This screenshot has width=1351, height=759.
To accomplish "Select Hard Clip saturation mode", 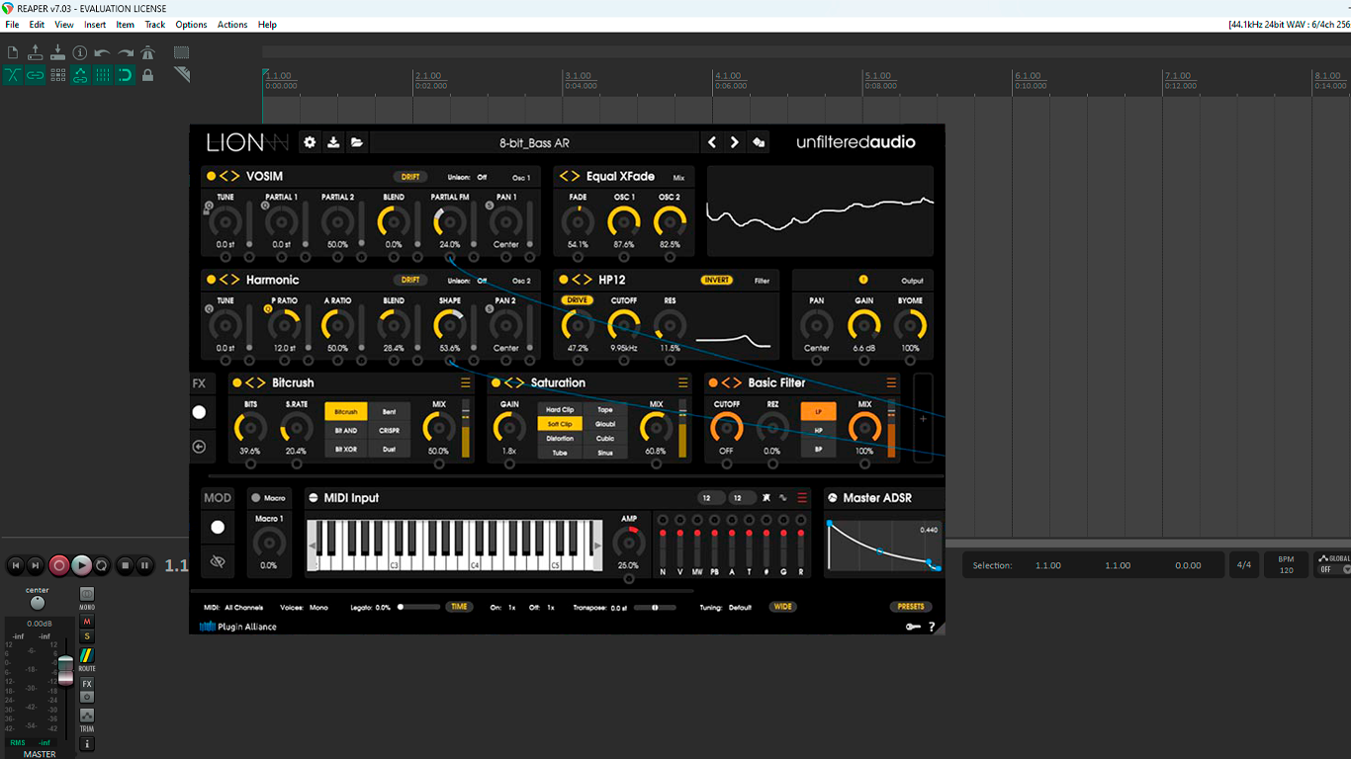I will coord(560,409).
